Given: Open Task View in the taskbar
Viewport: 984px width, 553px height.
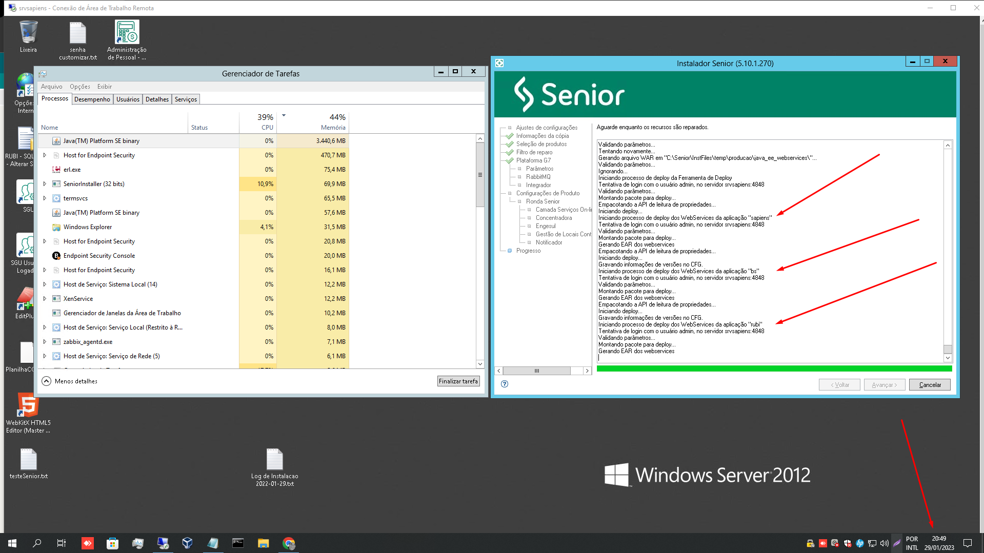Looking at the screenshot, I should click(x=62, y=543).
